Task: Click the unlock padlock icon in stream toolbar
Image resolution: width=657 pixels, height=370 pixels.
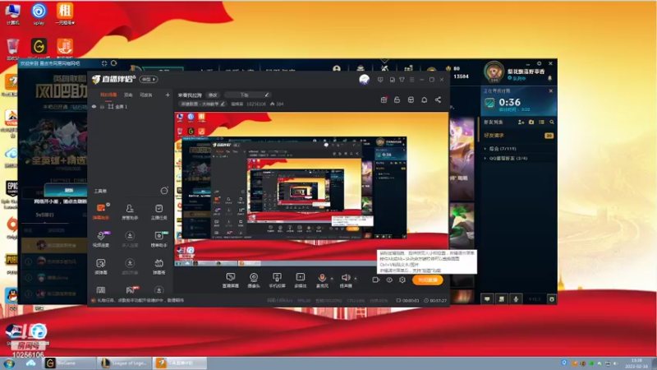Action: (397, 99)
